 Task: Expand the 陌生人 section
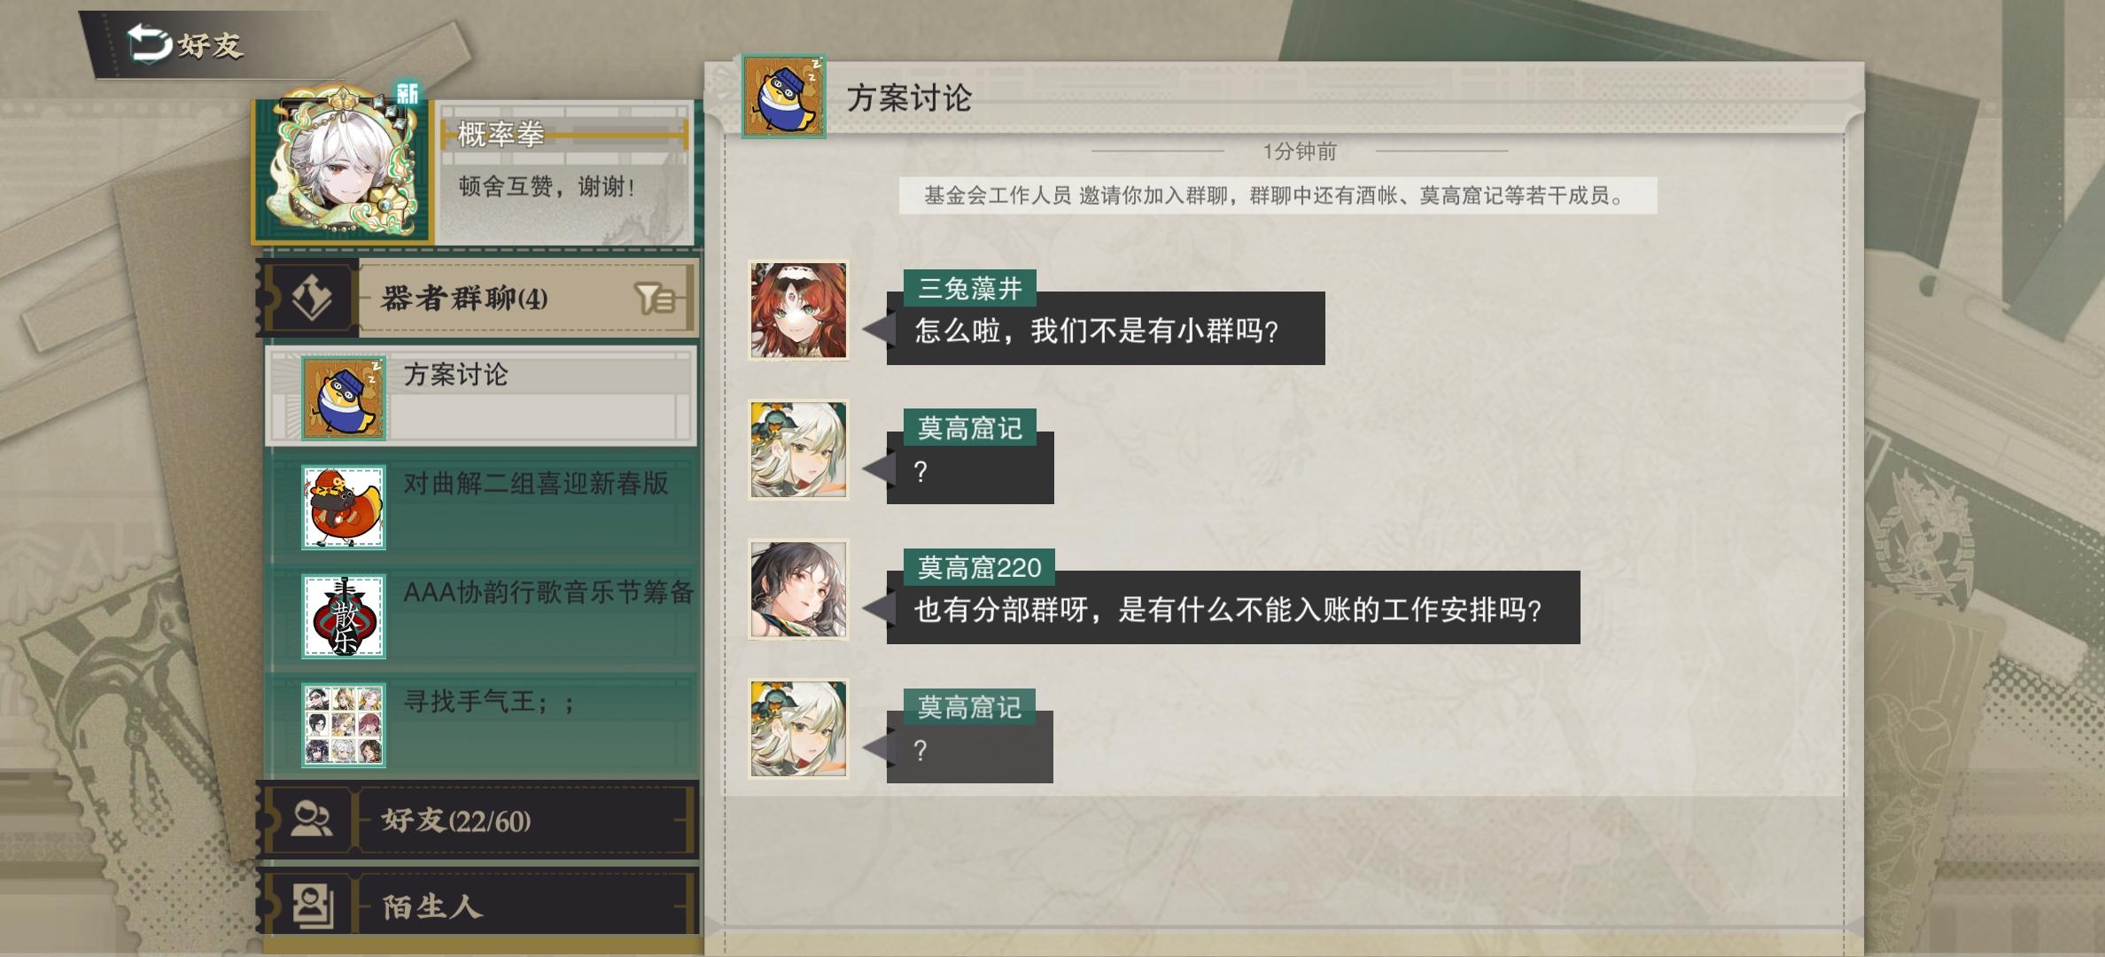478,906
